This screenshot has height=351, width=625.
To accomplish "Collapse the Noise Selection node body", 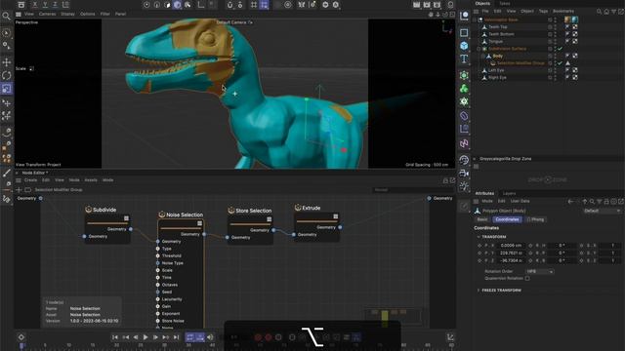I will coord(199,223).
